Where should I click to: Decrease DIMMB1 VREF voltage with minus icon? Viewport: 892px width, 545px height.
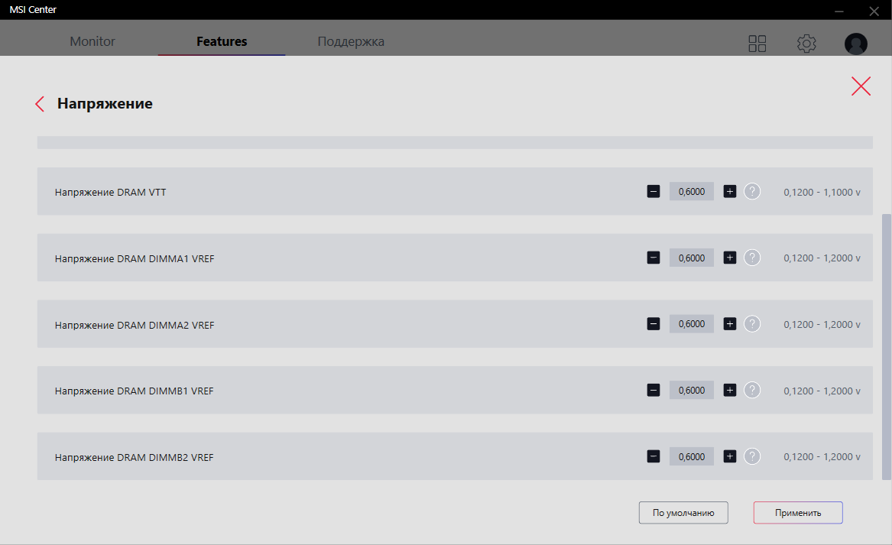(654, 391)
